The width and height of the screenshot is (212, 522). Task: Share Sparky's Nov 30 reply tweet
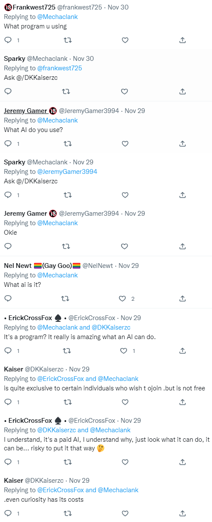182,91
